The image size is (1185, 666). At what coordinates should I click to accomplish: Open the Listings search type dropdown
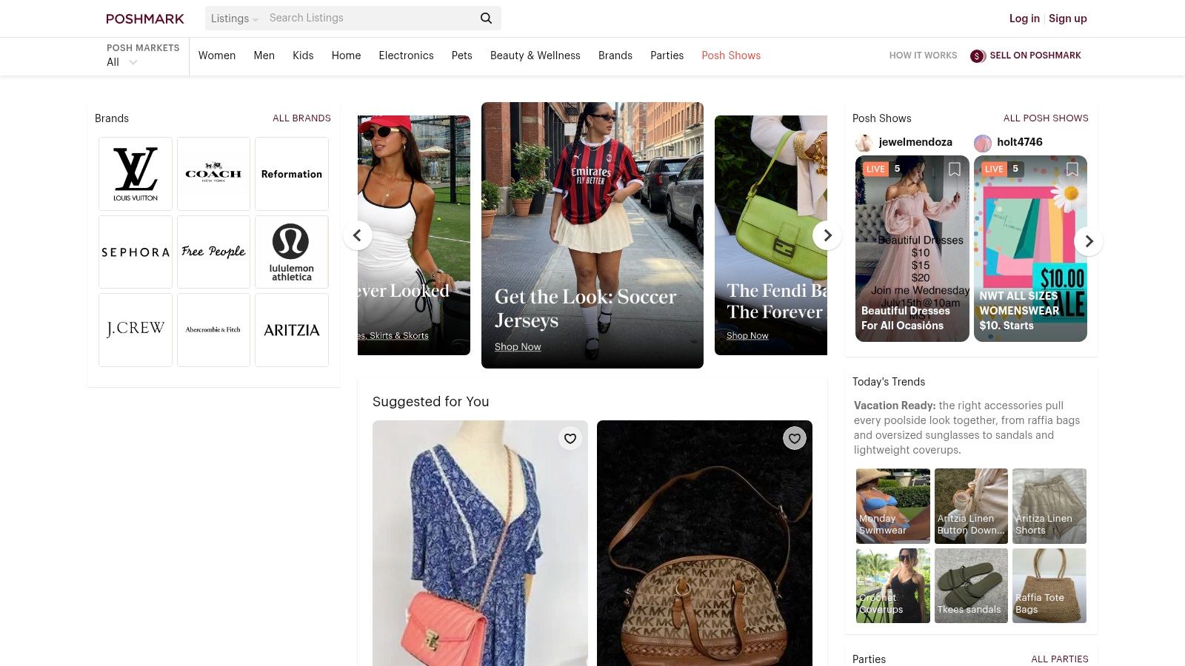pyautogui.click(x=234, y=18)
